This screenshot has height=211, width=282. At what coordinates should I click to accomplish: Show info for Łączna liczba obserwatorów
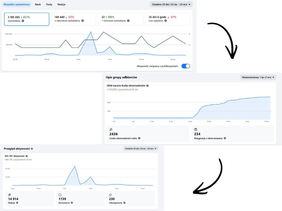click(x=147, y=86)
